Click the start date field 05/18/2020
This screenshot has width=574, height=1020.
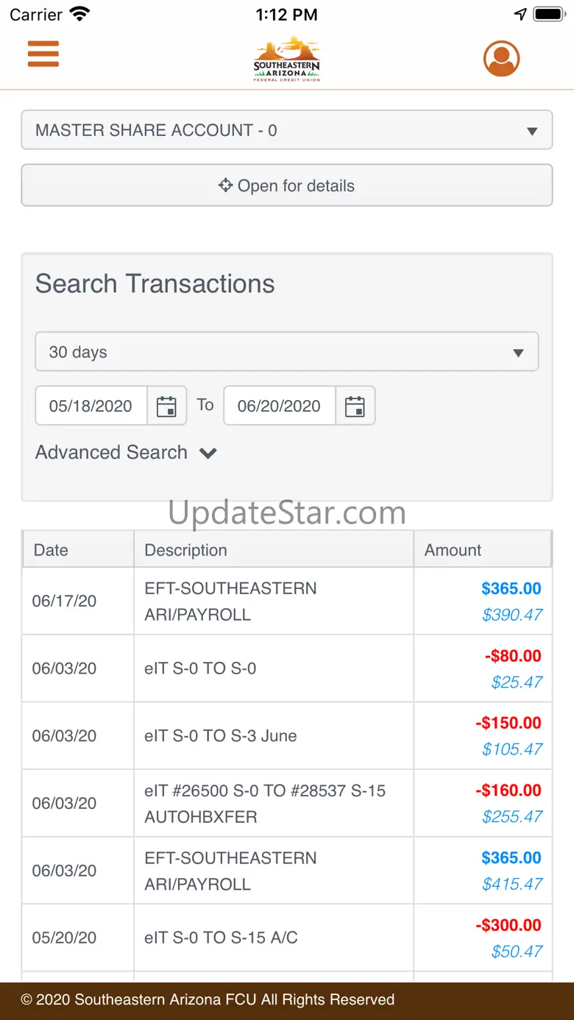91,406
